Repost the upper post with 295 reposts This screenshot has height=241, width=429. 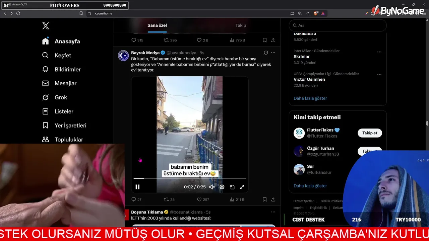tap(170, 40)
